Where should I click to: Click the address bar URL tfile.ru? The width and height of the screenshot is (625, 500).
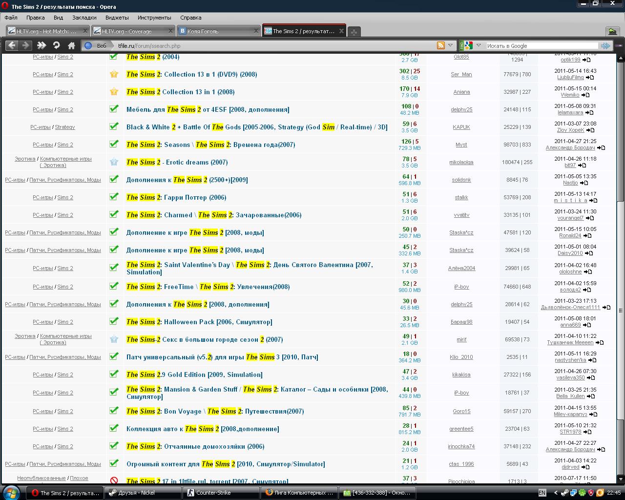[x=149, y=46]
